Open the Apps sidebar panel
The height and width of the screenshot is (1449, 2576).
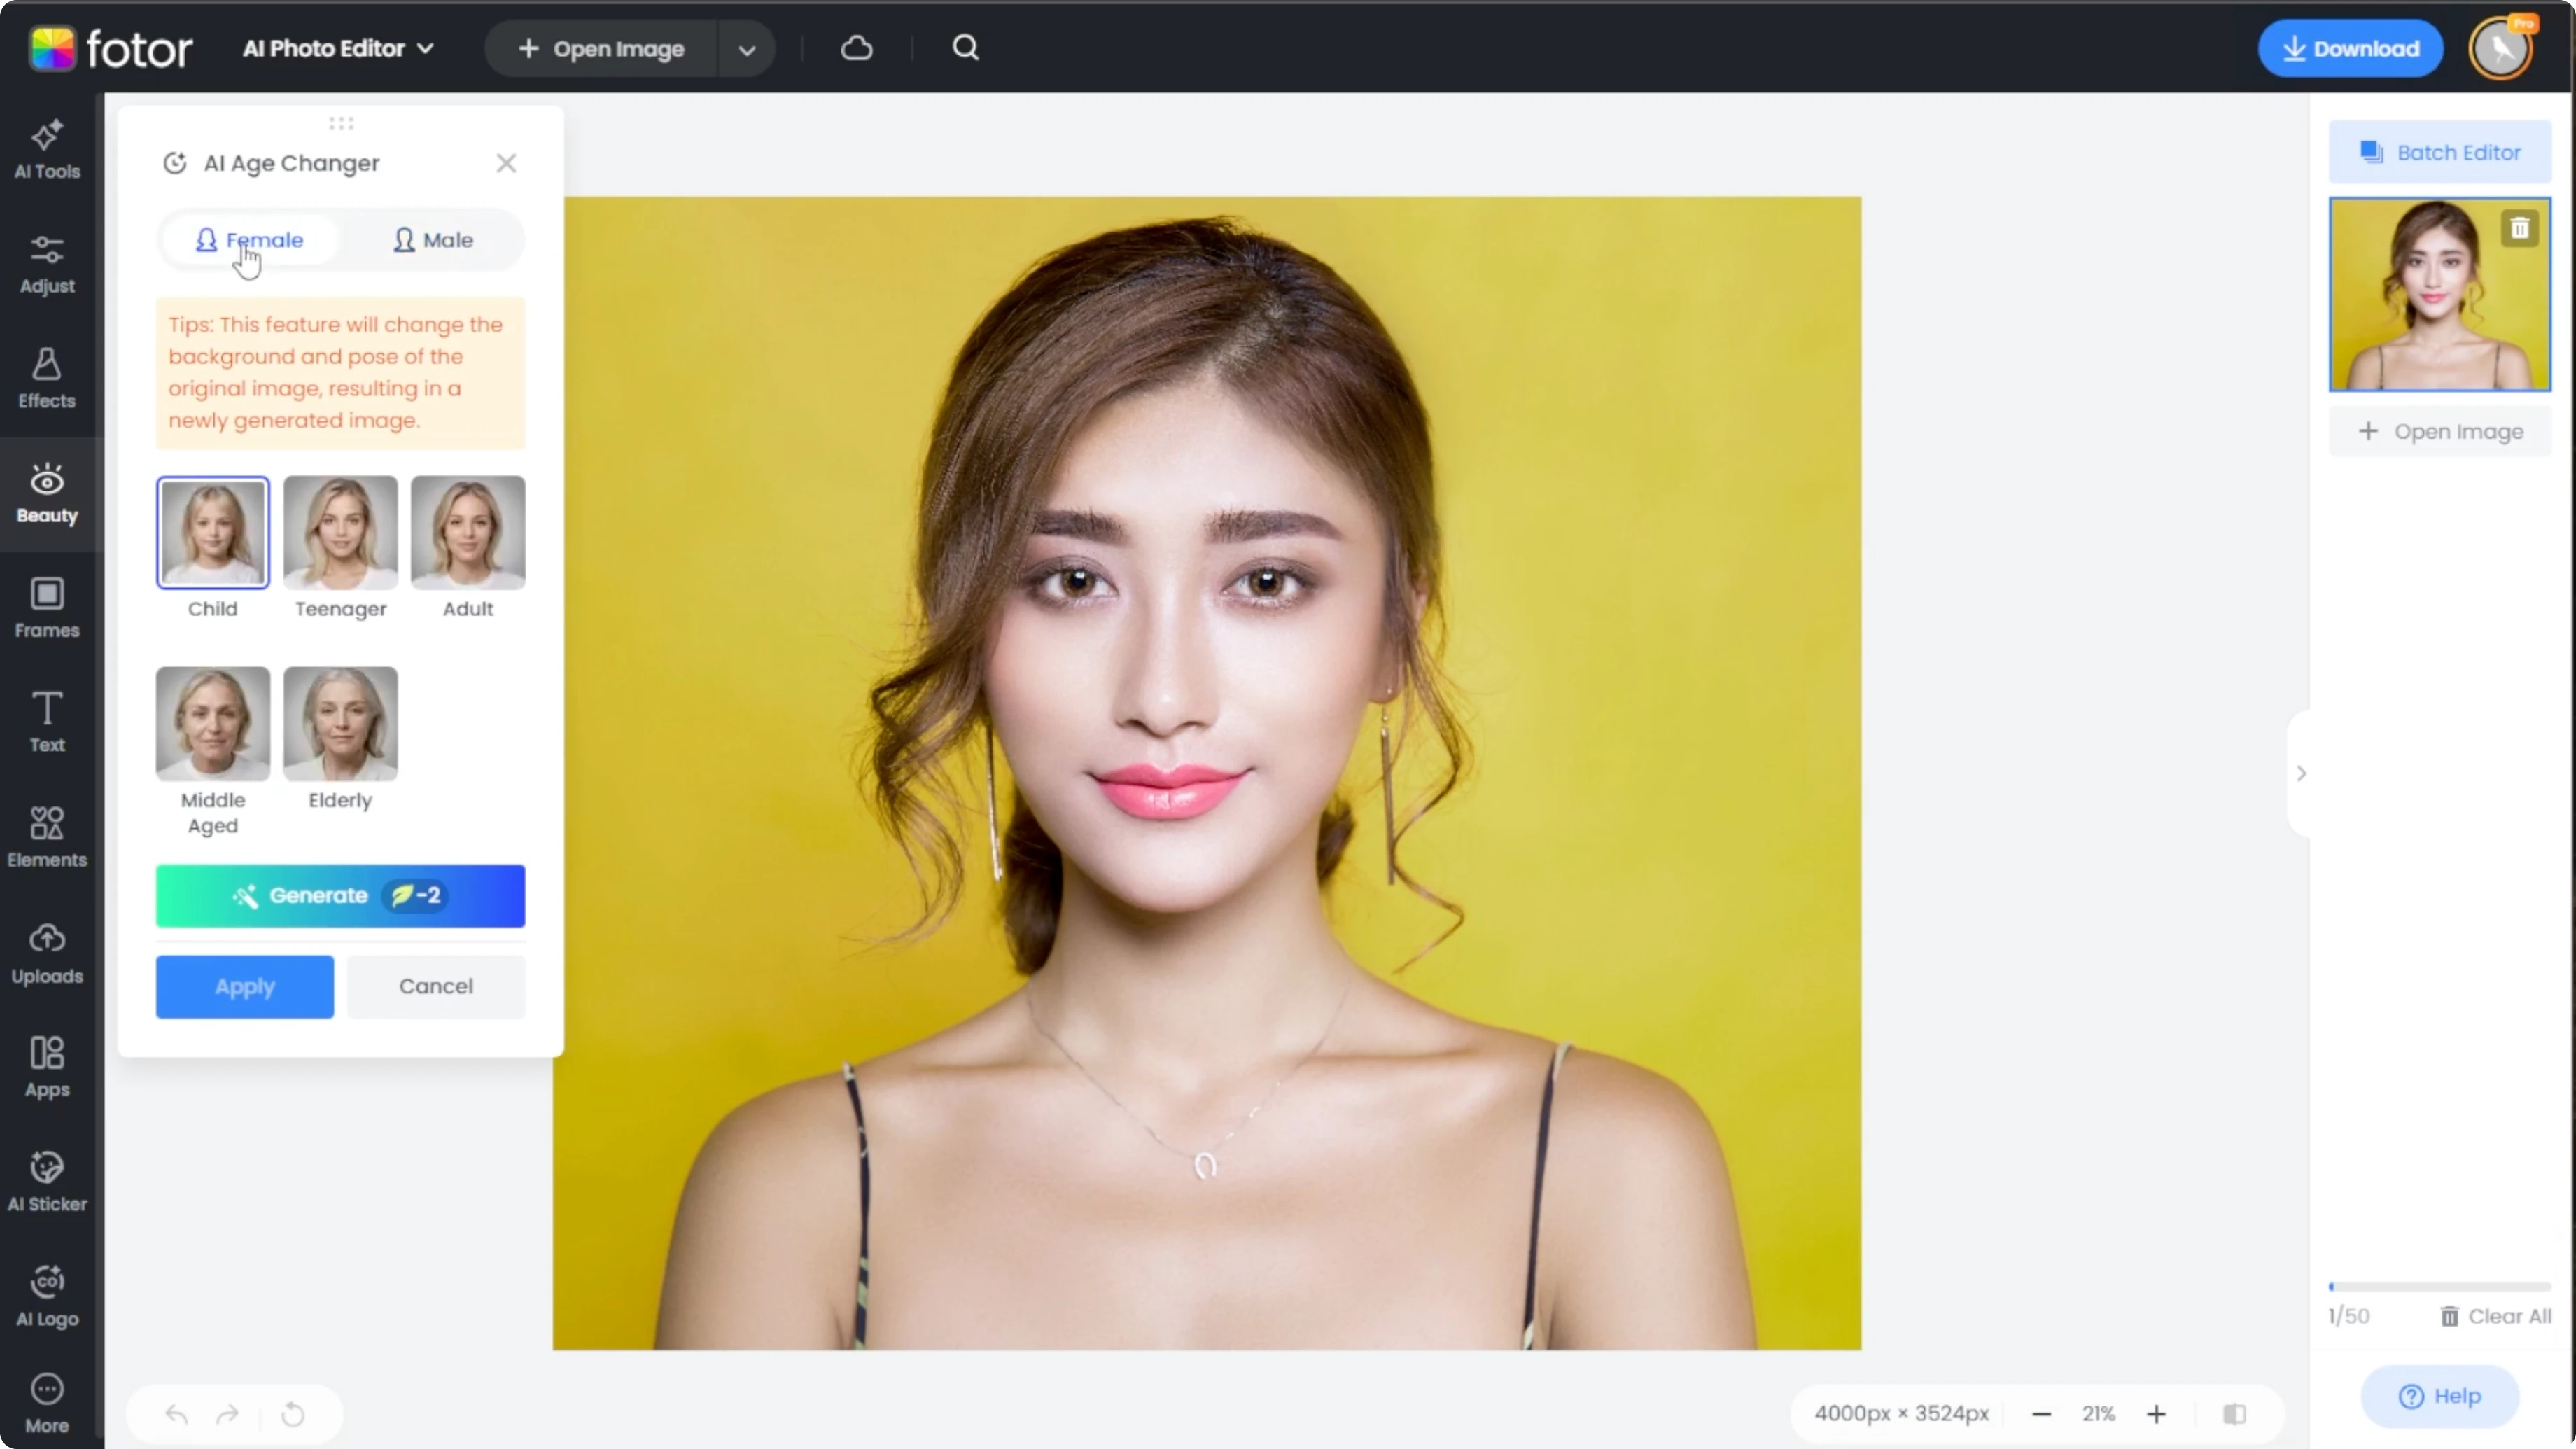coord(47,1068)
